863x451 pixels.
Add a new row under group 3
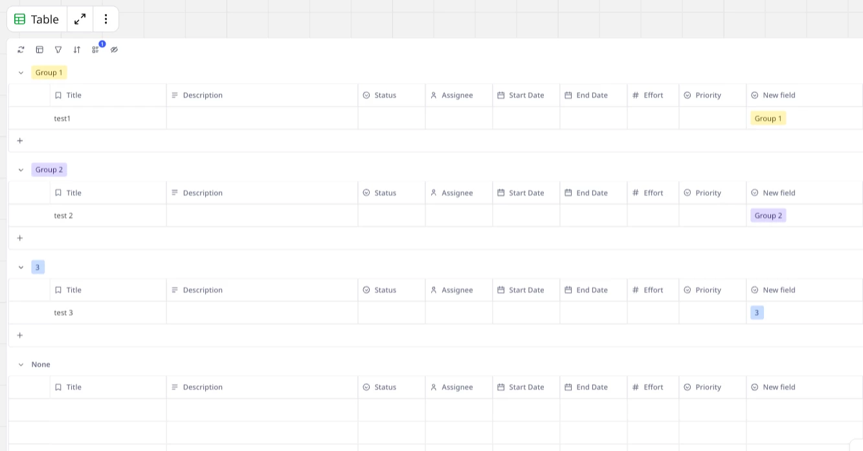click(20, 335)
